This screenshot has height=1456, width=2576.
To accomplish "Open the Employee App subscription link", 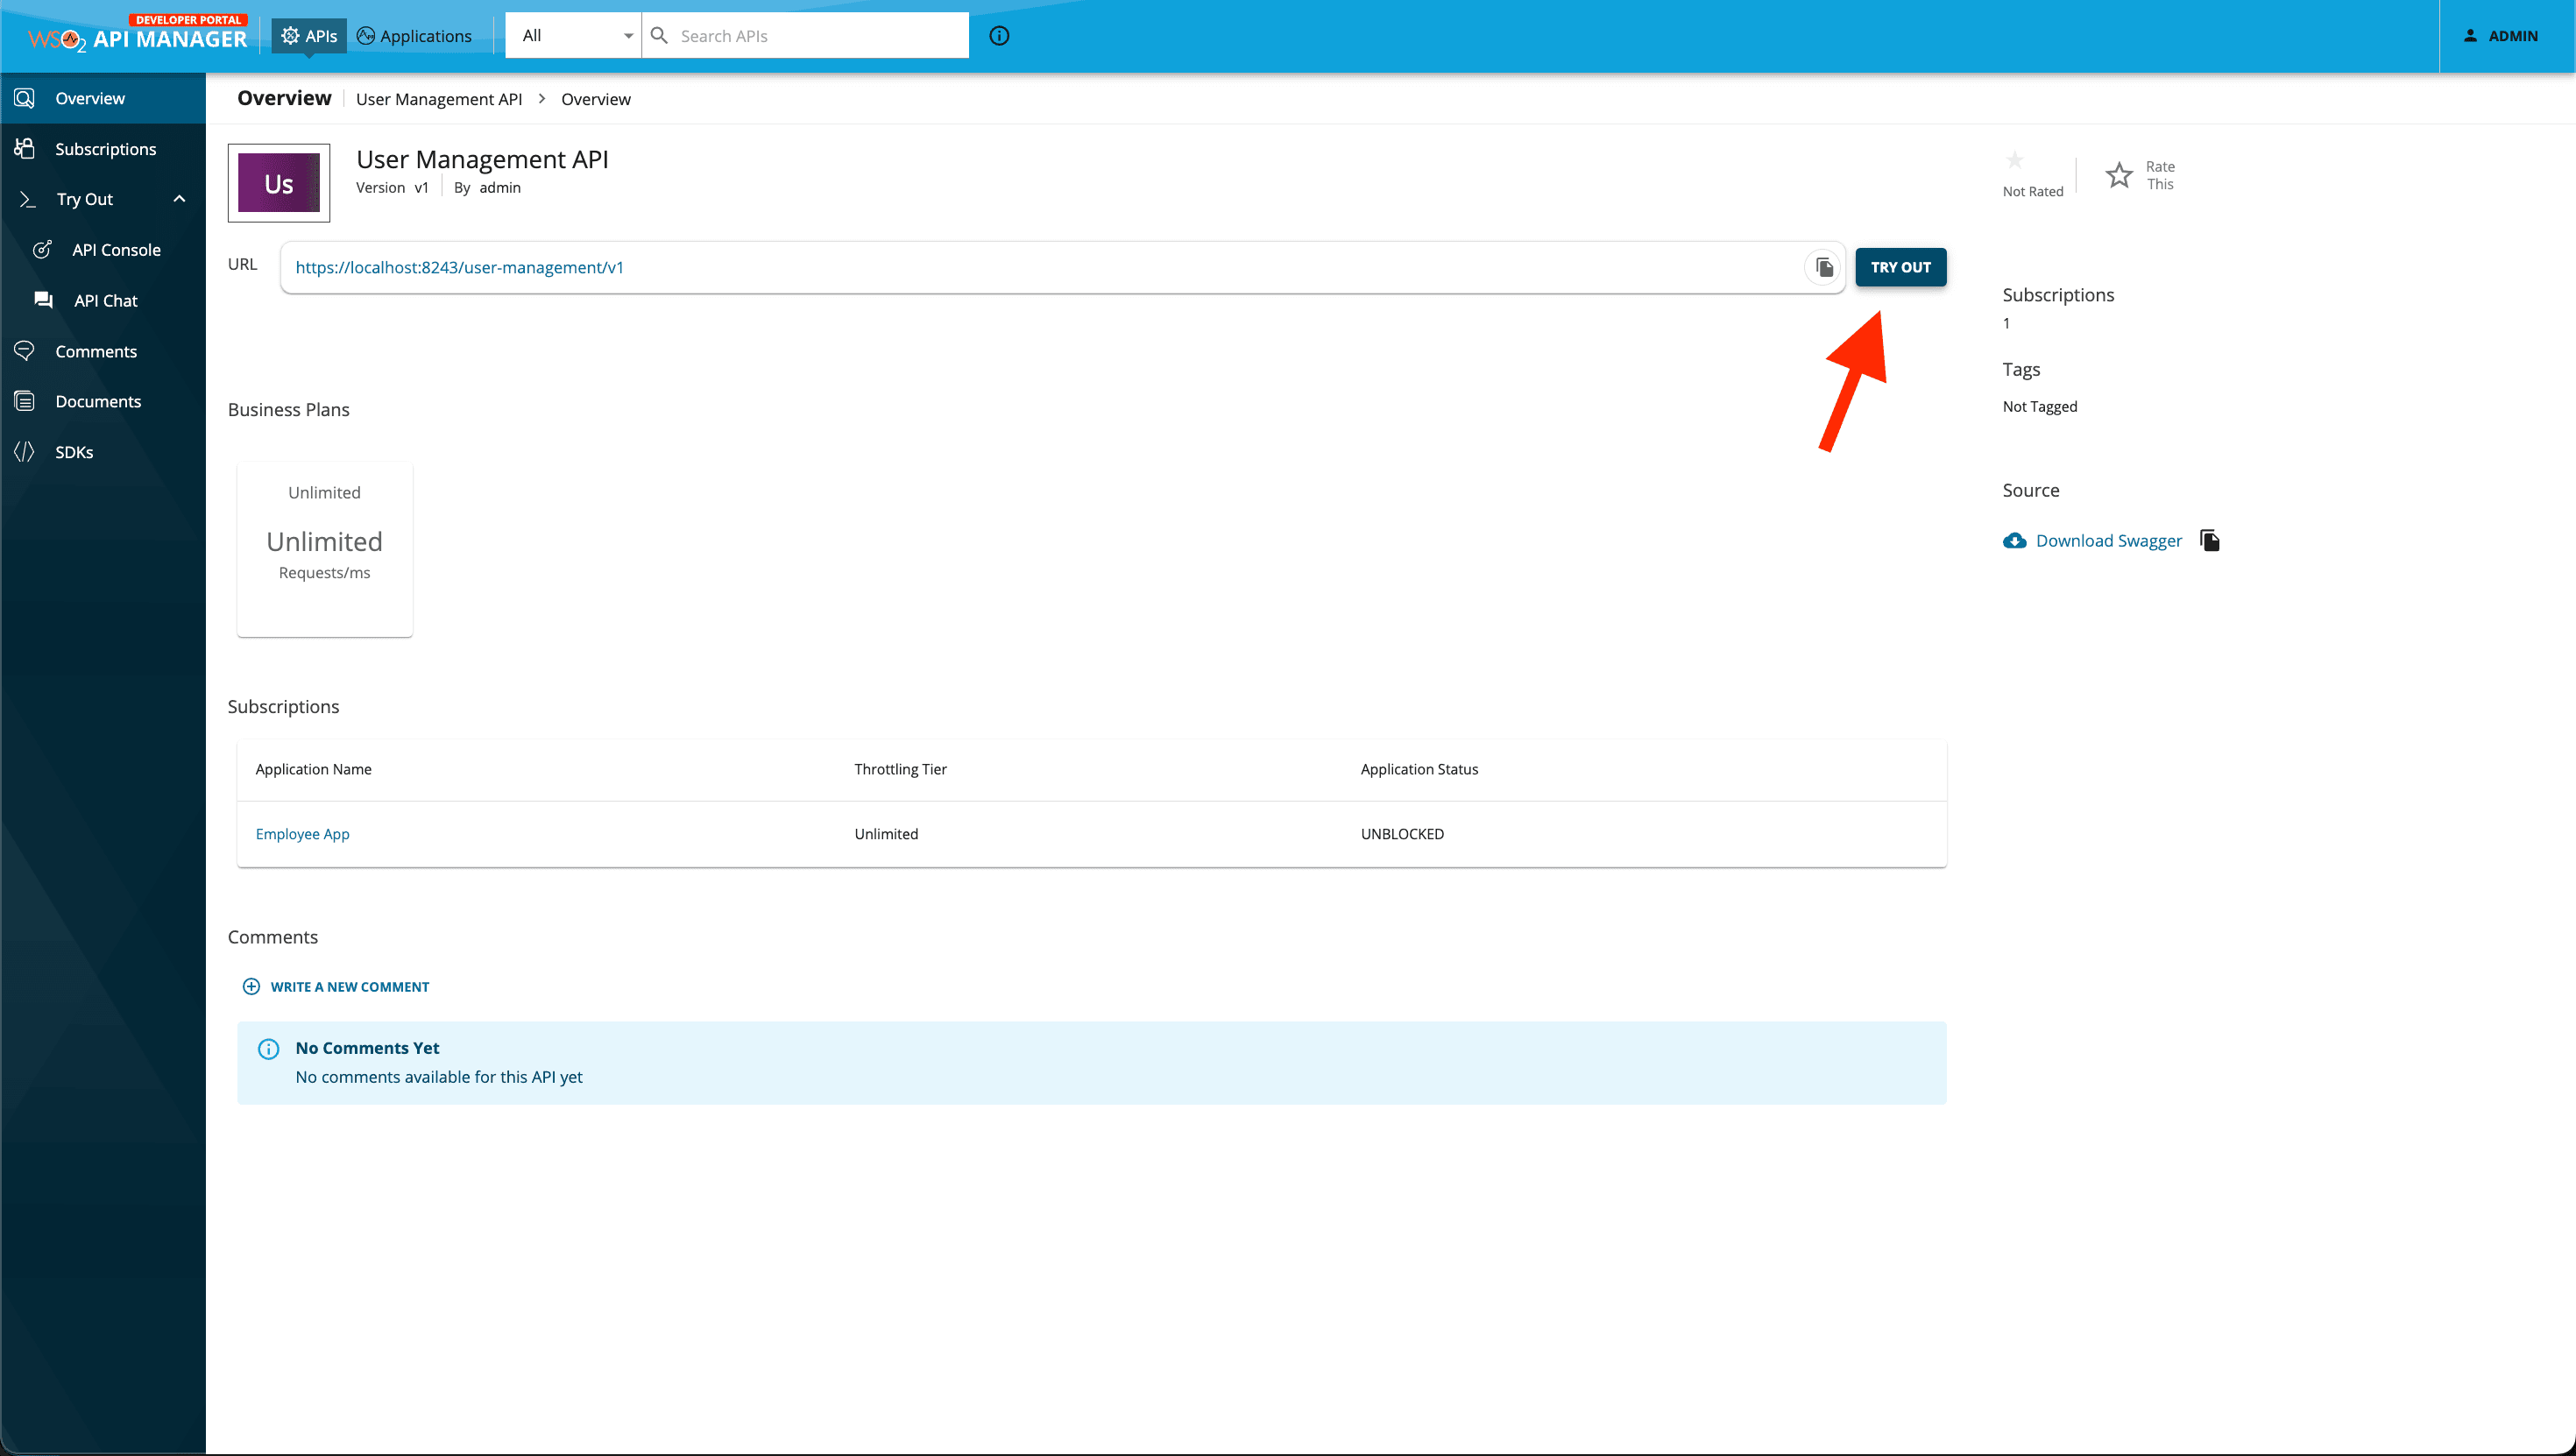I will pyautogui.click(x=302, y=833).
